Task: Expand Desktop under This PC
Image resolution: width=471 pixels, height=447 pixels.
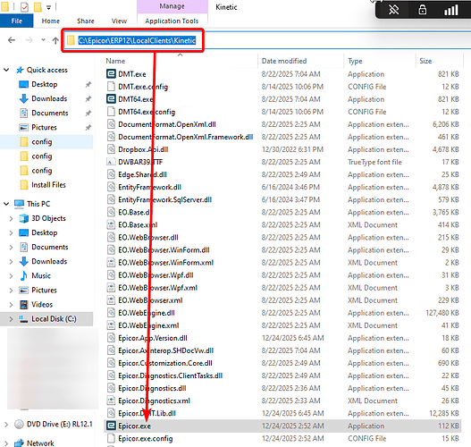Action: [11, 232]
